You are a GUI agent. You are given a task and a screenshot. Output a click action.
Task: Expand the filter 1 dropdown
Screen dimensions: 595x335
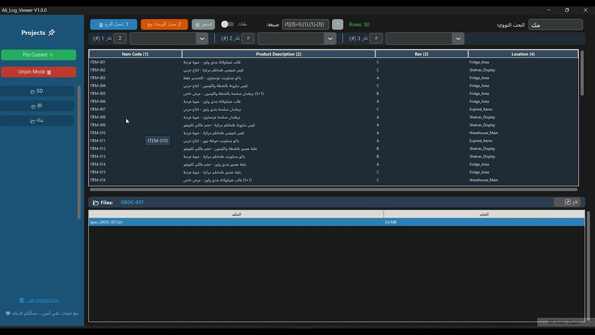(202, 39)
